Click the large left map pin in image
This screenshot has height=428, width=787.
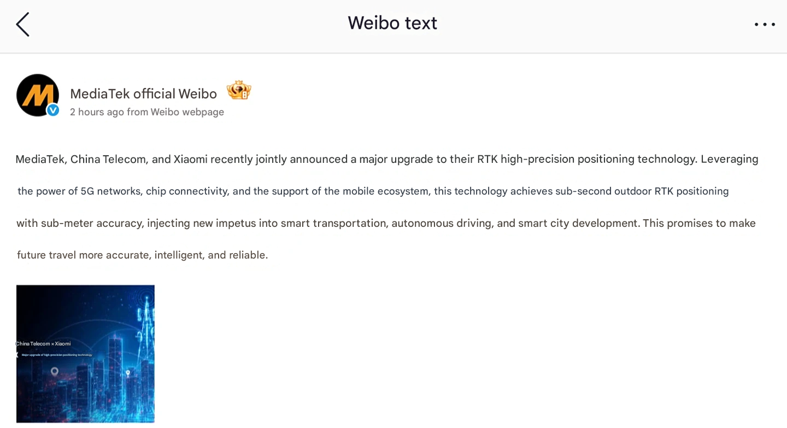point(55,372)
